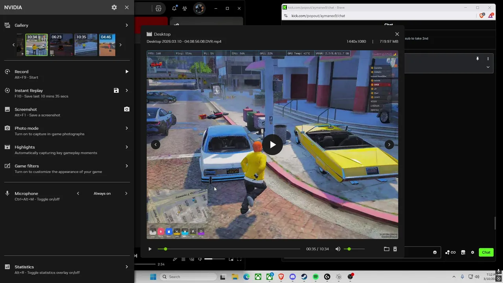Image resolution: width=503 pixels, height=283 pixels.
Task: Click the Statistics chart icon
Action: coord(7,267)
